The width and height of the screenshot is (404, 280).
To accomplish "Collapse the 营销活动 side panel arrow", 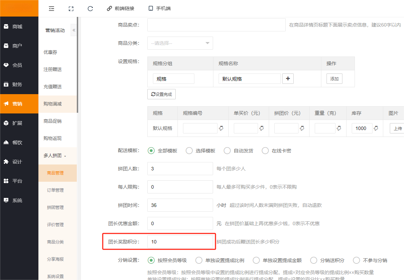I will [x=74, y=30].
